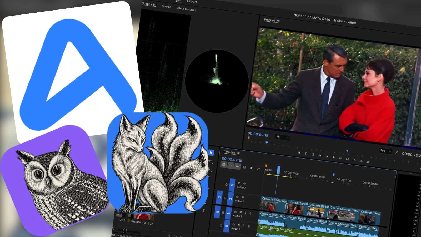Switch to the Source tab
This screenshot has width=421, height=237.
point(166,6)
